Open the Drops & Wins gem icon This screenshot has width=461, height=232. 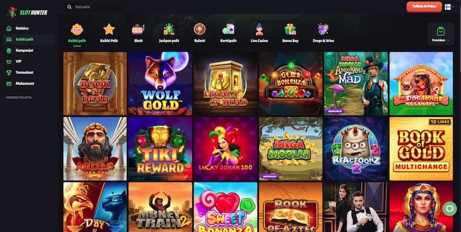[323, 29]
